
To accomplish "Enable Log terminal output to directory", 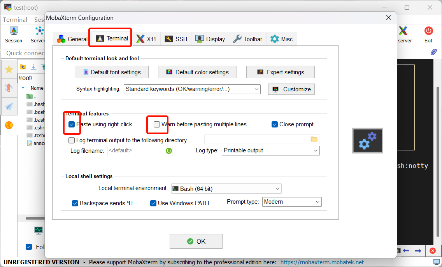I will (x=72, y=140).
